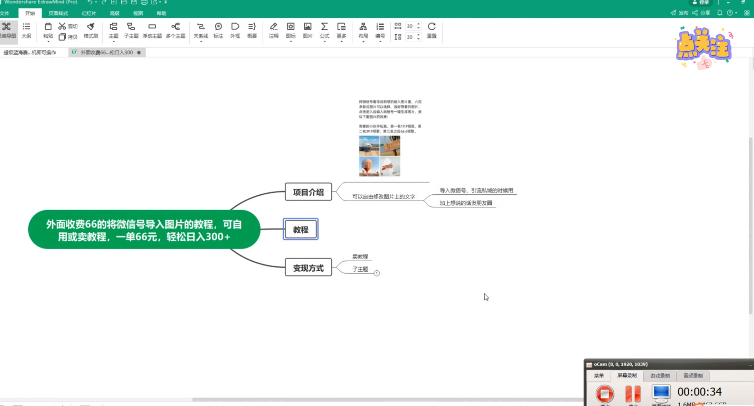Screen dimensions: 754x406
Task: Increase the horizontal spacing value stepper
Action: click(418, 24)
